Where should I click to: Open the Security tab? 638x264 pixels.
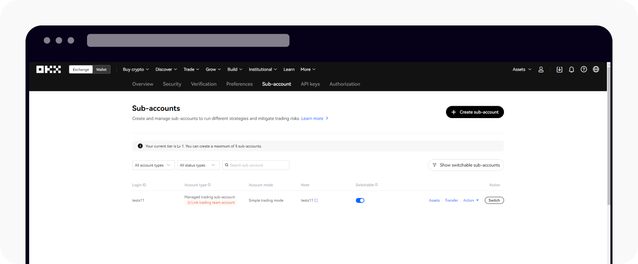(172, 84)
